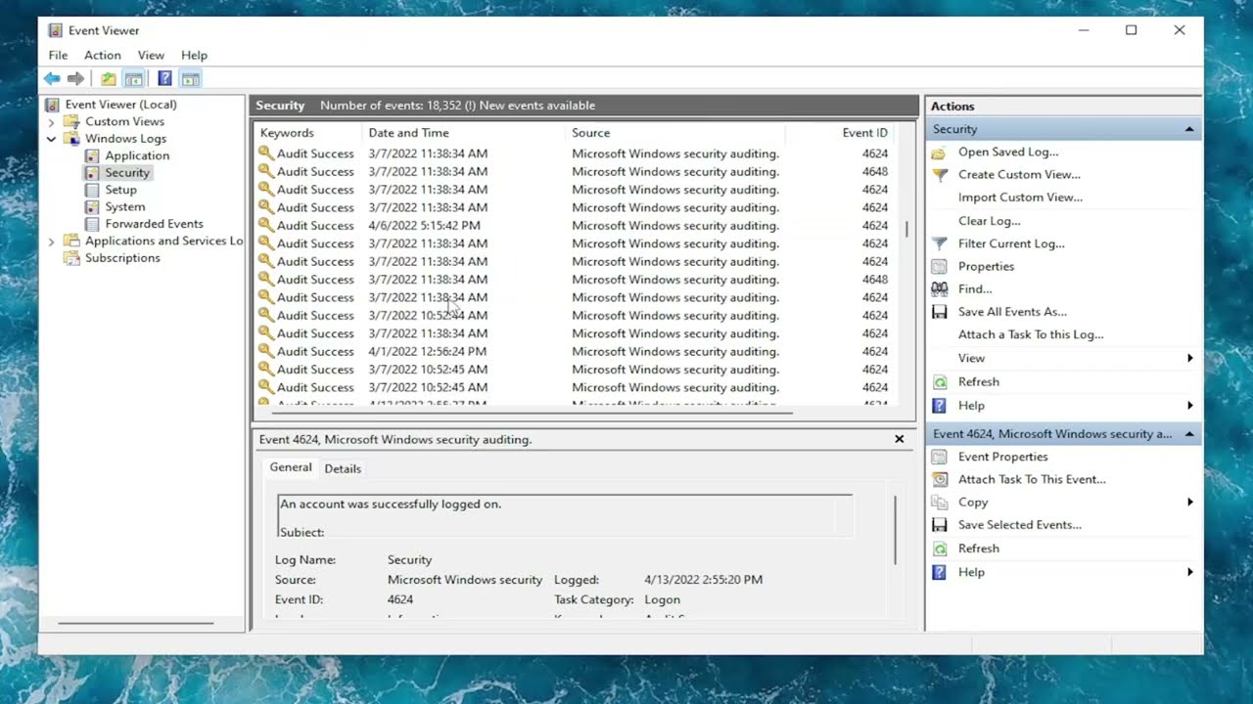Open the Help menu in the menu bar
The image size is (1253, 704).
point(194,56)
